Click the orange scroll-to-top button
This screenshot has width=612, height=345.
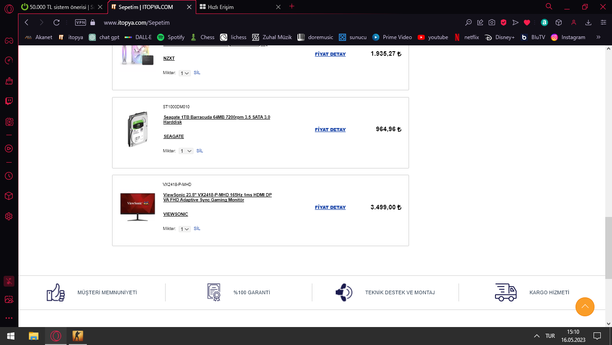(x=585, y=307)
